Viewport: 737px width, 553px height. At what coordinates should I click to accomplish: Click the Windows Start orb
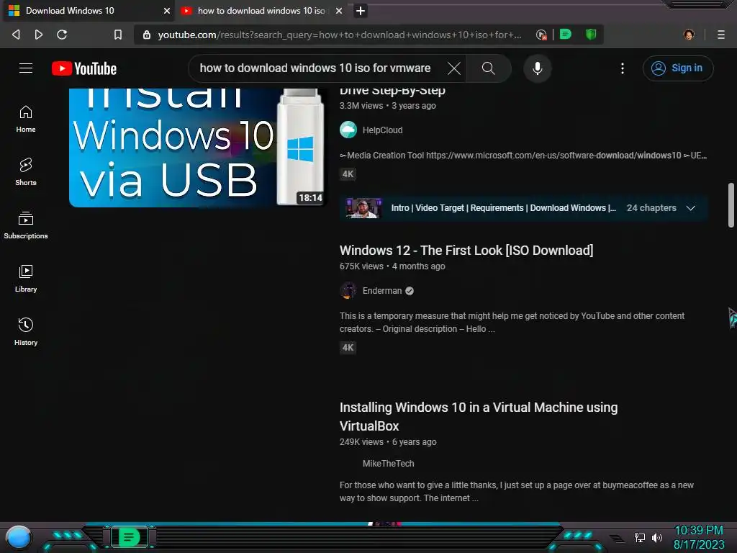coord(18,538)
